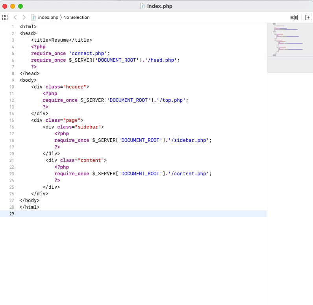Open editor options lines icon
This screenshot has width=313, height=305.
[x=294, y=18]
